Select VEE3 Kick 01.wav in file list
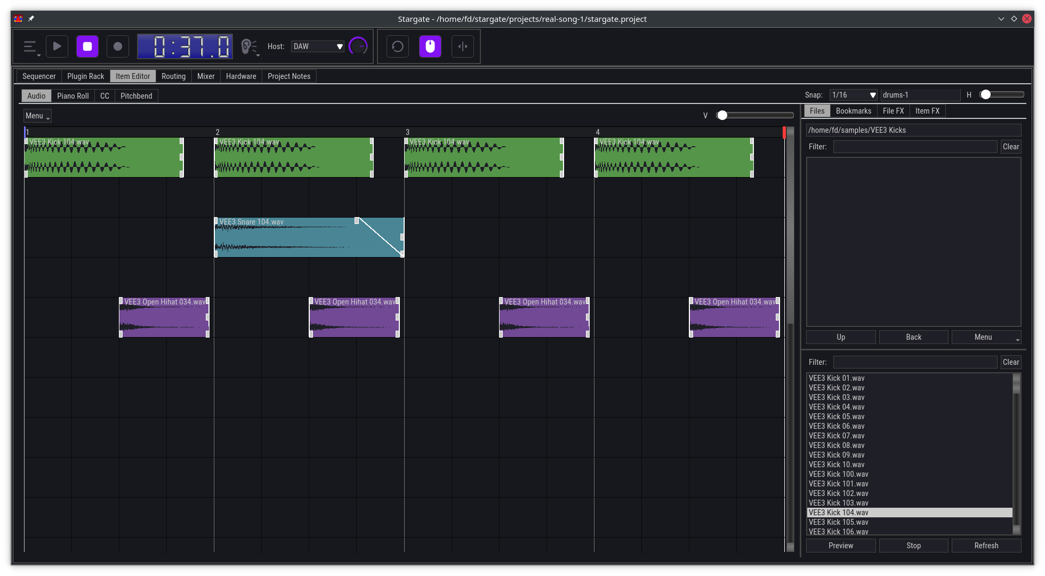Viewport: 1045px width, 576px height. 910,378
